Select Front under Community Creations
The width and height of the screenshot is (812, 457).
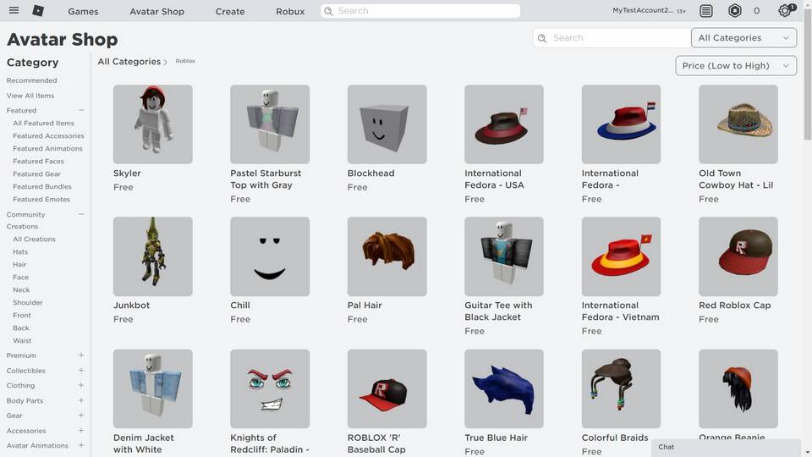[x=22, y=315]
